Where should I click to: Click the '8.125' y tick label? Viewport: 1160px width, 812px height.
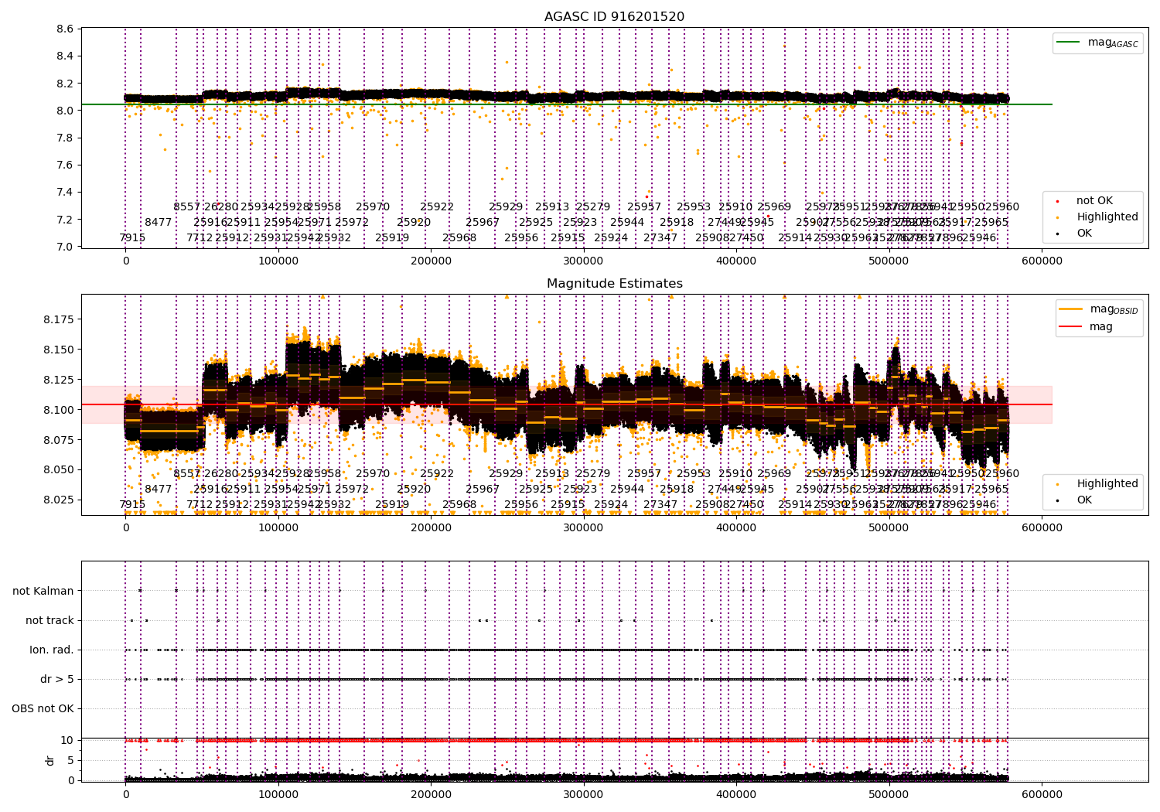point(59,380)
